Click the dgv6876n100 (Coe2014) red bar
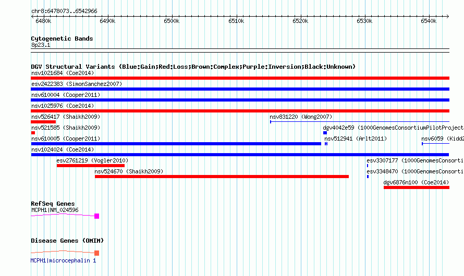The height and width of the screenshot is (276, 464). [417, 187]
